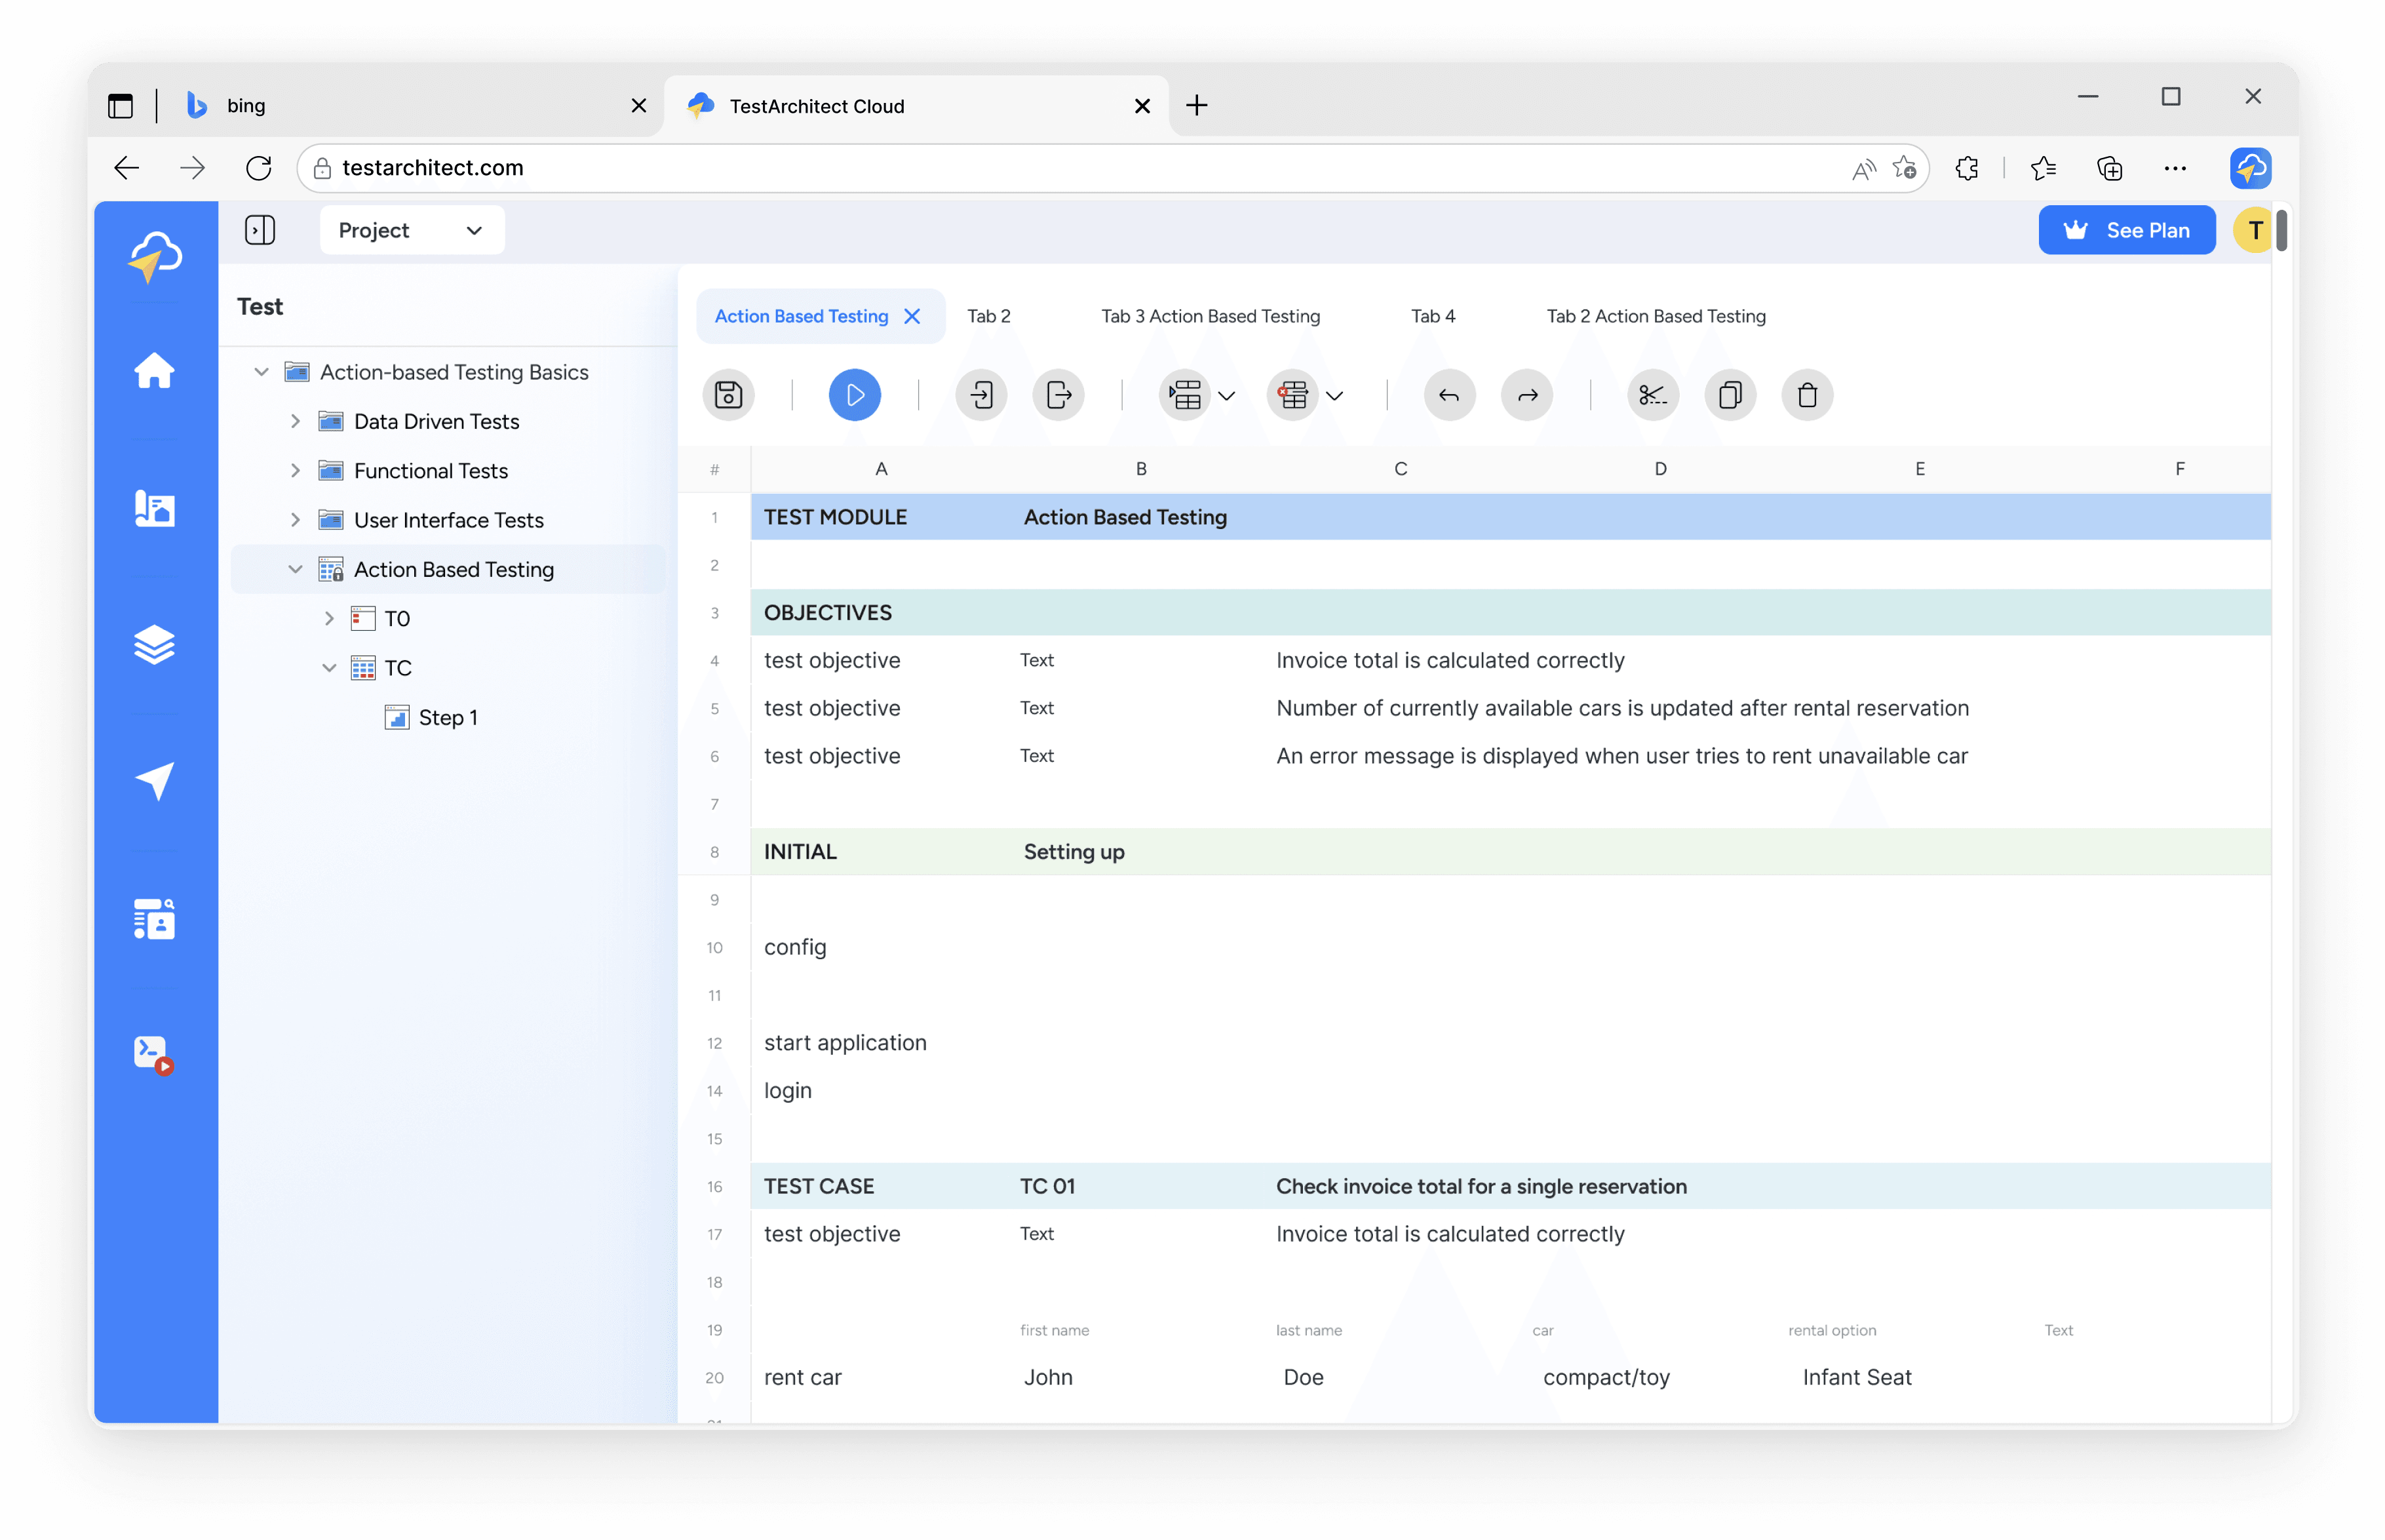Open browser Extensions puzzle icon

1966,168
